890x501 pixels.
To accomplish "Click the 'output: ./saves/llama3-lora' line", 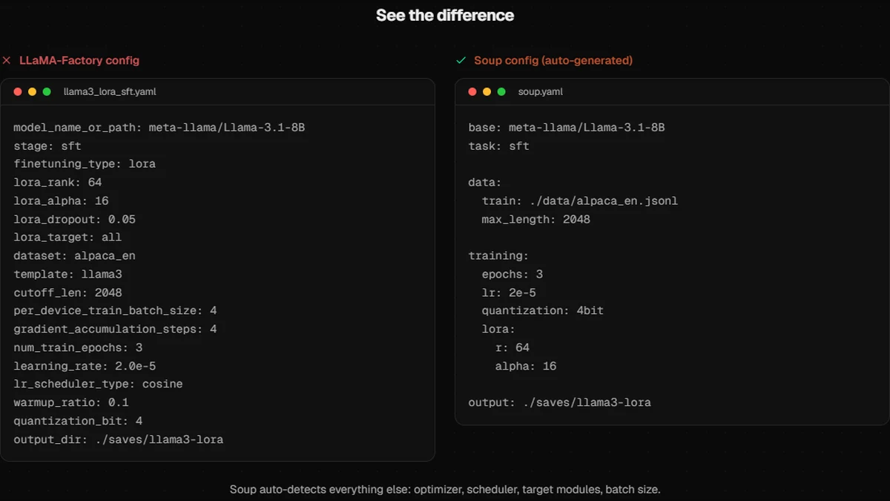I will [560, 403].
